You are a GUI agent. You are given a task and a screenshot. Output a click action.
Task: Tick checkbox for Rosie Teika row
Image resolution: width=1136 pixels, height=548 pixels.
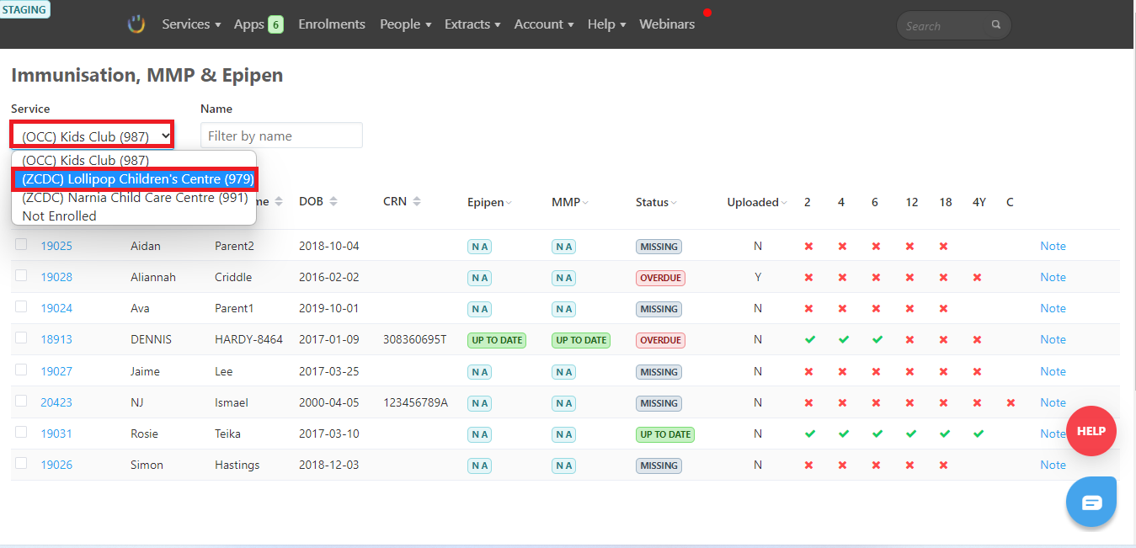point(21,432)
